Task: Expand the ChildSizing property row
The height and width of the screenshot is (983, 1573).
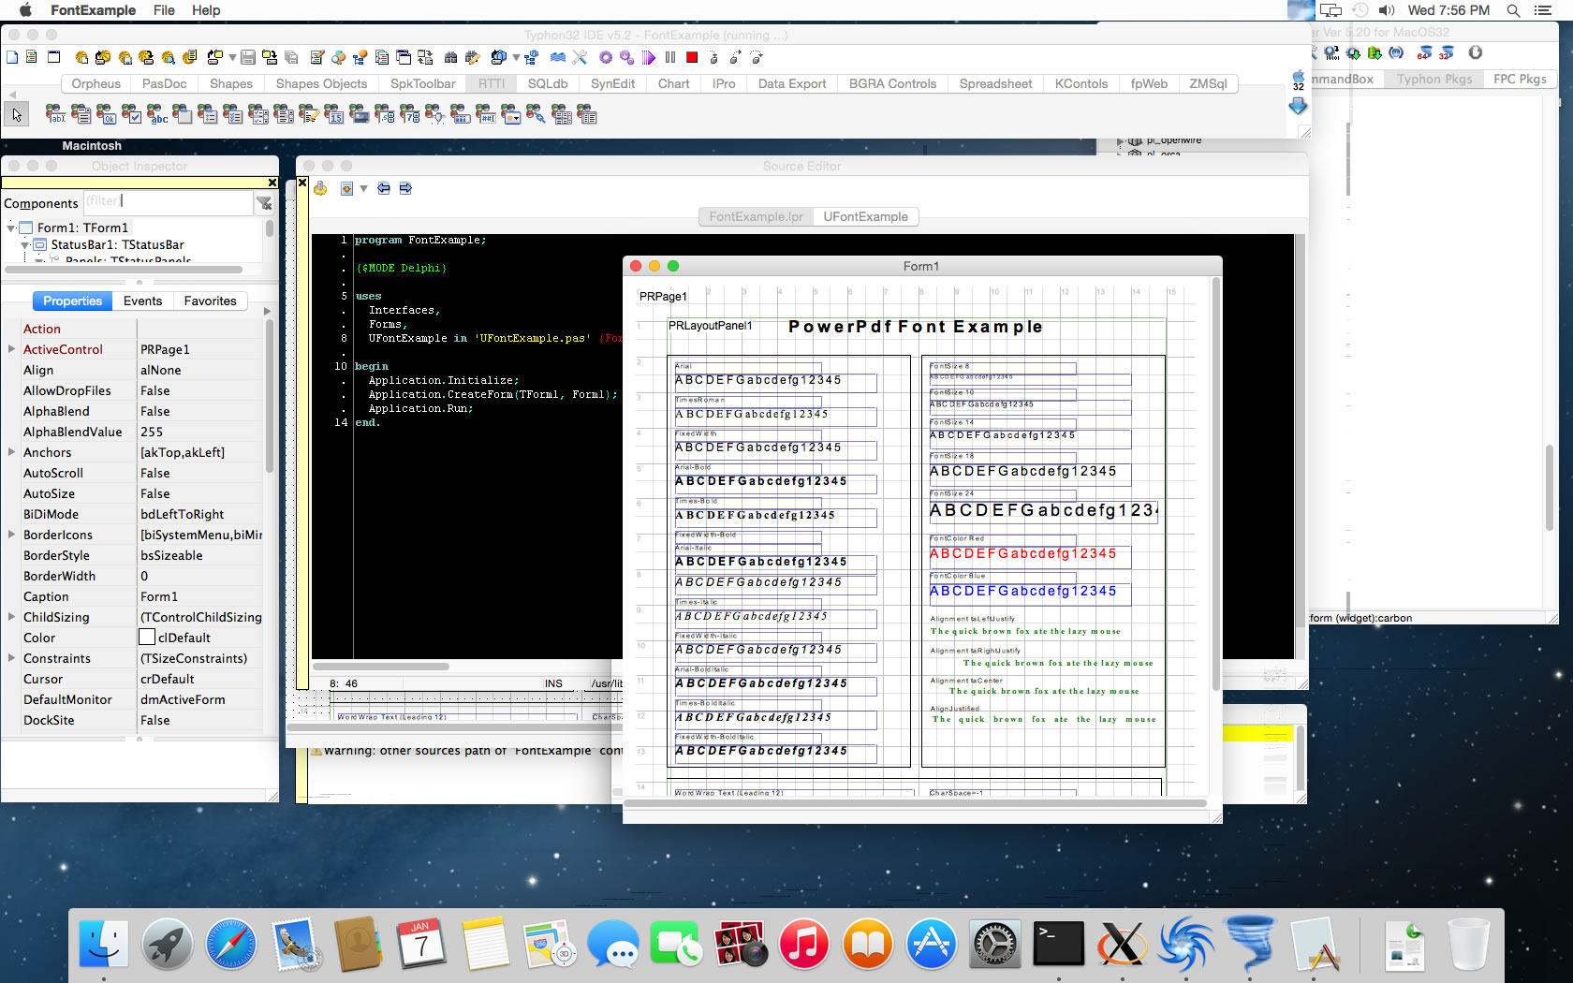Action: click(x=11, y=617)
